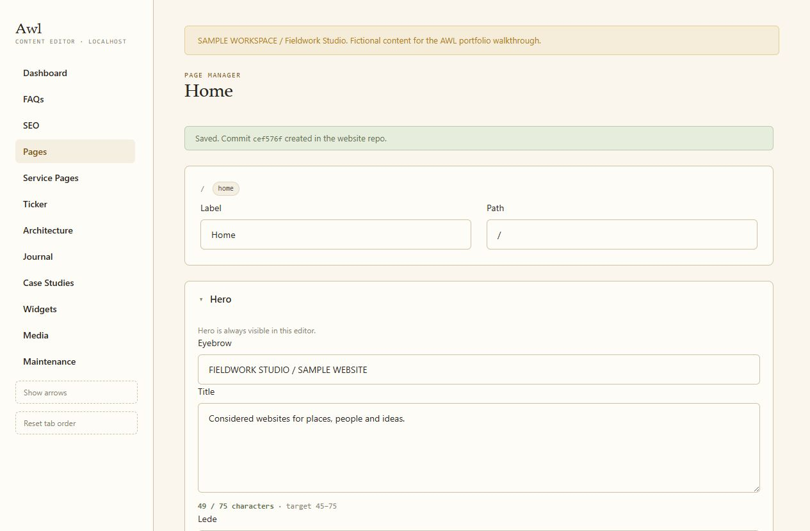Open the Maintenance section
The width and height of the screenshot is (810, 531).
click(x=75, y=361)
